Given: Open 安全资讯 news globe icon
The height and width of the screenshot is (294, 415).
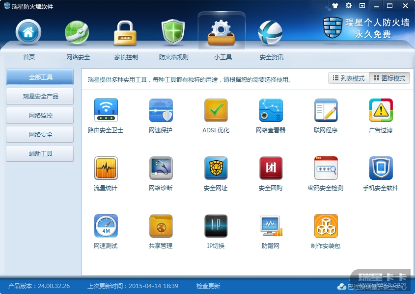Looking at the screenshot, I should coord(270,32).
